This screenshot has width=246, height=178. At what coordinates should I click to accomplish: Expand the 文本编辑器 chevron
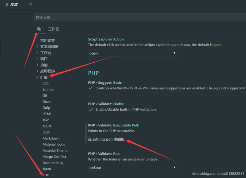pos(37,46)
